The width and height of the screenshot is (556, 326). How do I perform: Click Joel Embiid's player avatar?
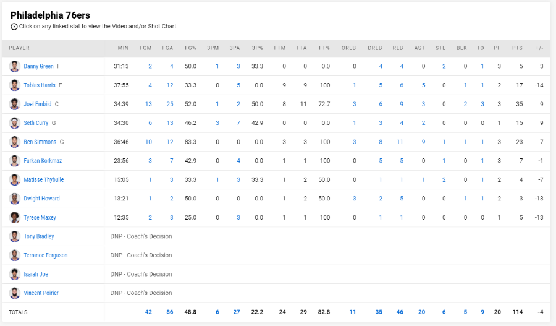tap(15, 104)
